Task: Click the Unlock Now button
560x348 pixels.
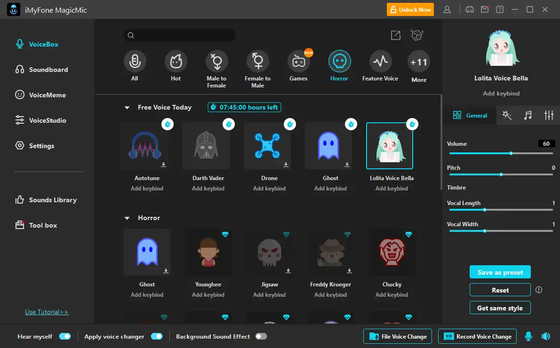Action: [410, 9]
